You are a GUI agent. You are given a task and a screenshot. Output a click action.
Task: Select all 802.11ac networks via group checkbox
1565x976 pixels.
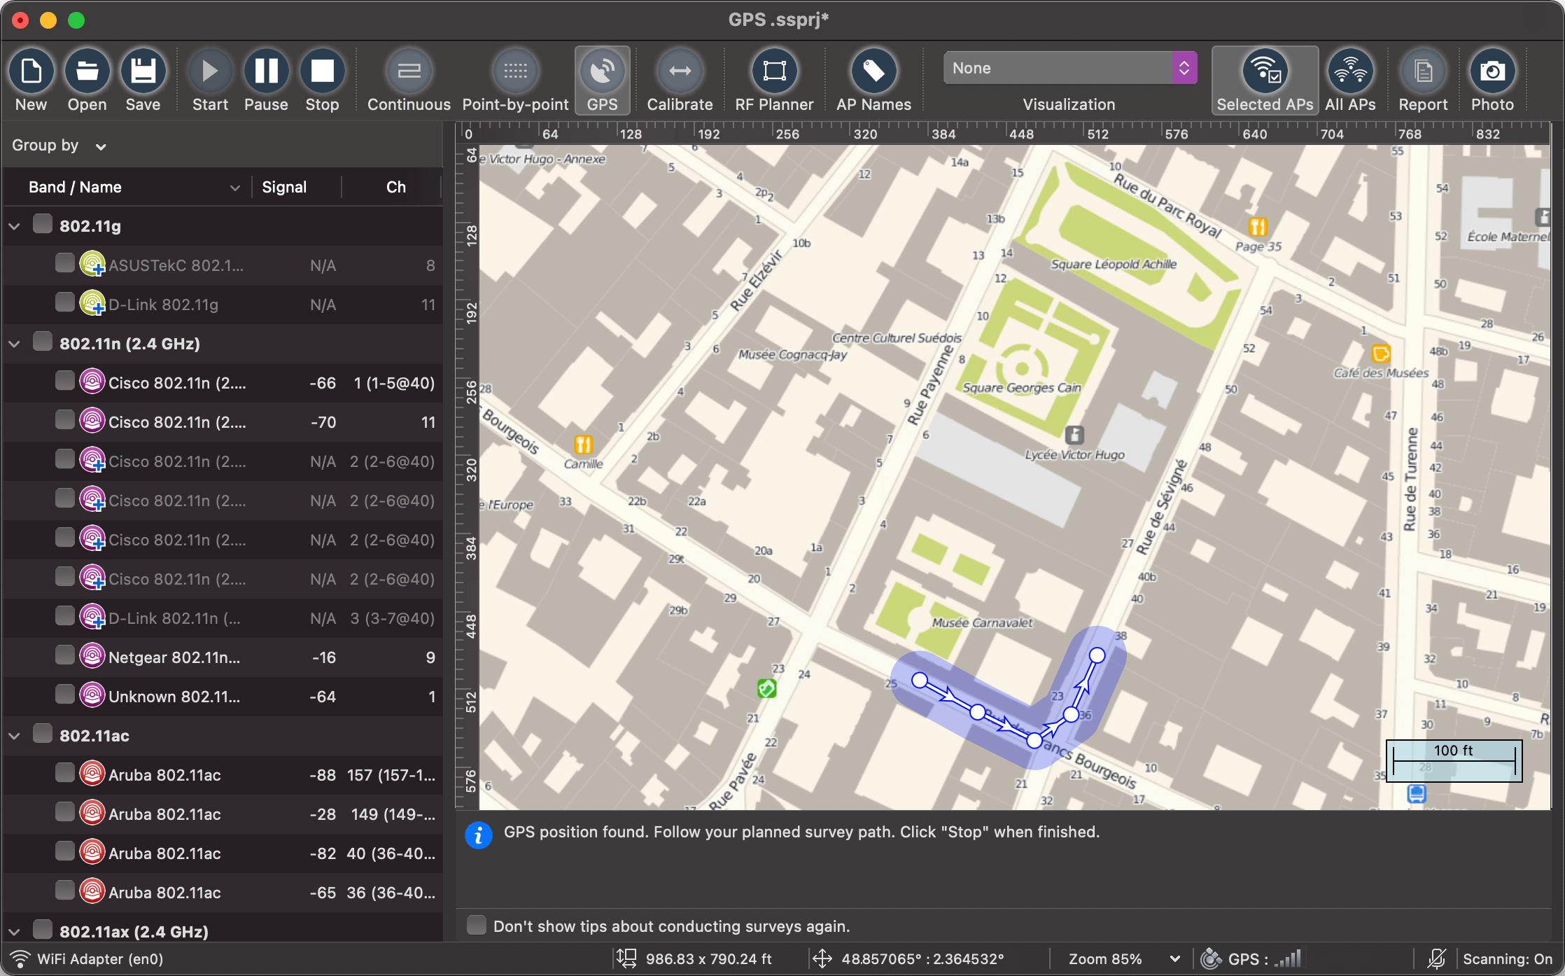pos(42,734)
